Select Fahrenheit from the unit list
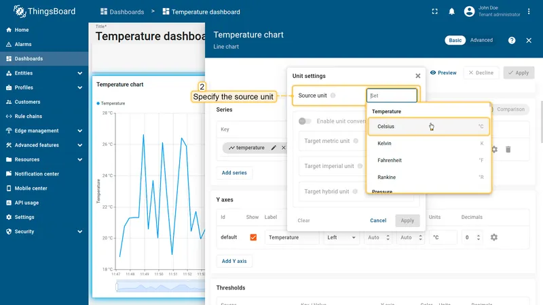Image resolution: width=543 pixels, height=305 pixels. tap(429, 160)
